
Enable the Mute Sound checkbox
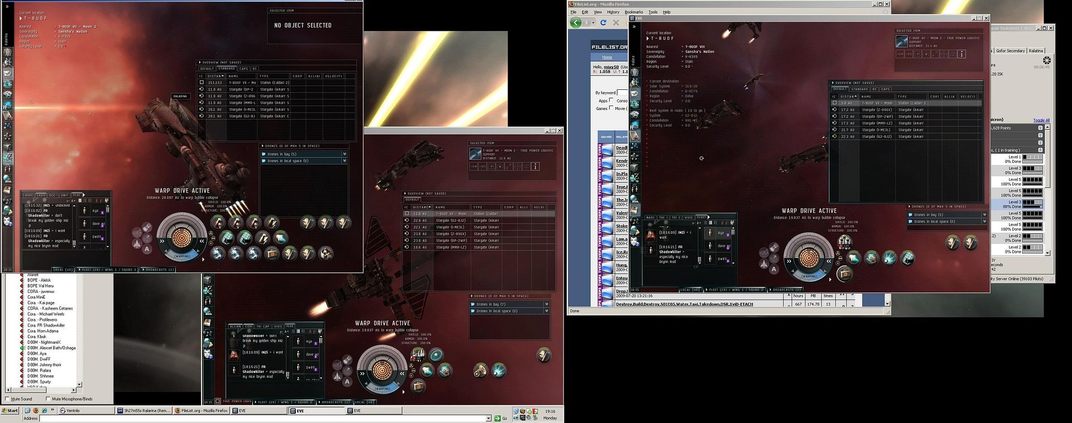7,399
